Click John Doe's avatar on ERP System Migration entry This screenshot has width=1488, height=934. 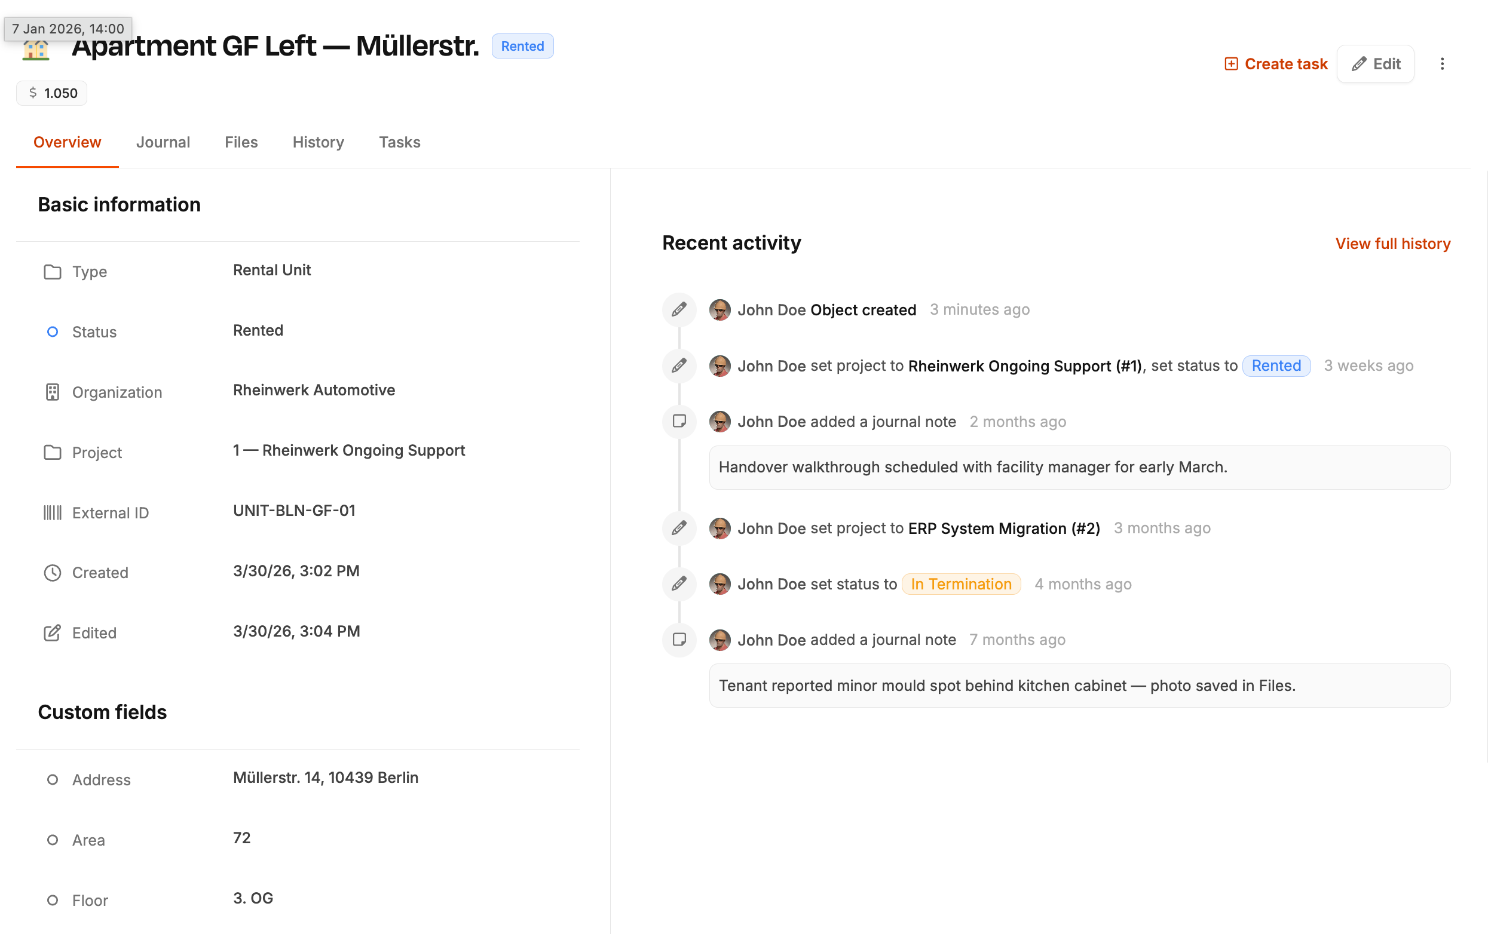pyautogui.click(x=720, y=528)
